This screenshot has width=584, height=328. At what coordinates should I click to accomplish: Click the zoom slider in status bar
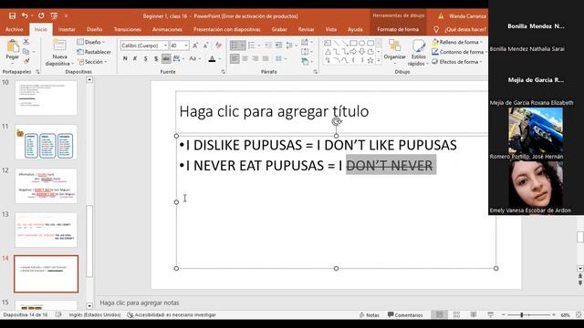pos(529,314)
